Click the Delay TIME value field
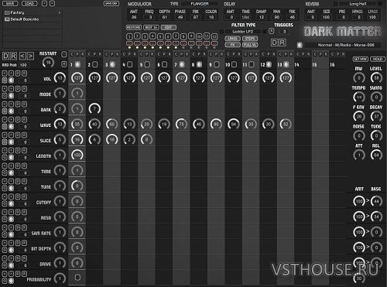 point(245,17)
